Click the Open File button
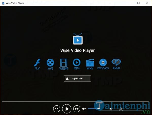This screenshot has height=115, width=152. (x=78, y=78)
